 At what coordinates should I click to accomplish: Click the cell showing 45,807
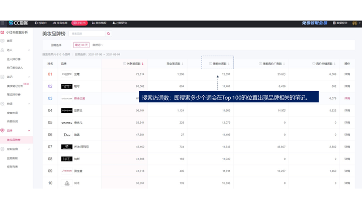[x=281, y=147]
